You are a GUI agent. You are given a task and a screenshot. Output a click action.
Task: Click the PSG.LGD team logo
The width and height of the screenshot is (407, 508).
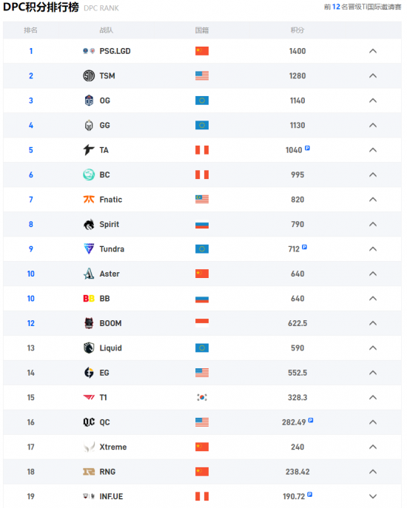tap(89, 51)
